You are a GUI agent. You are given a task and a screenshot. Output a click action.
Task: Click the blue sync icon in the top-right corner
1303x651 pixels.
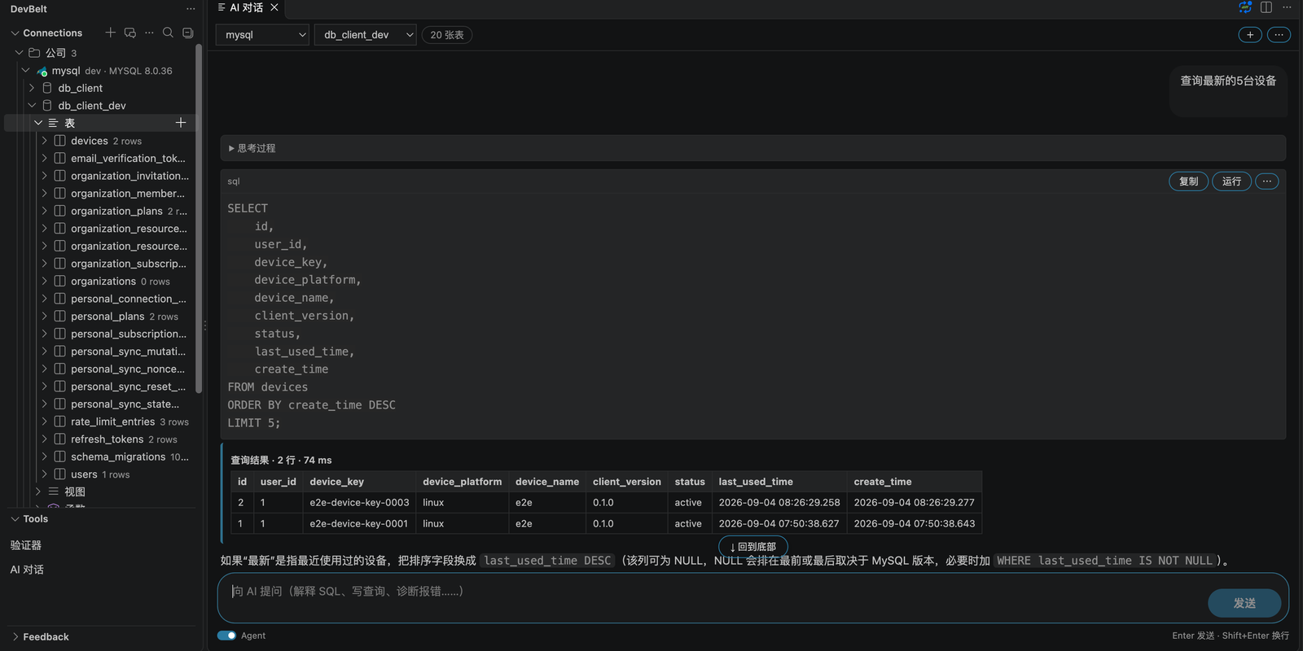coord(1245,7)
